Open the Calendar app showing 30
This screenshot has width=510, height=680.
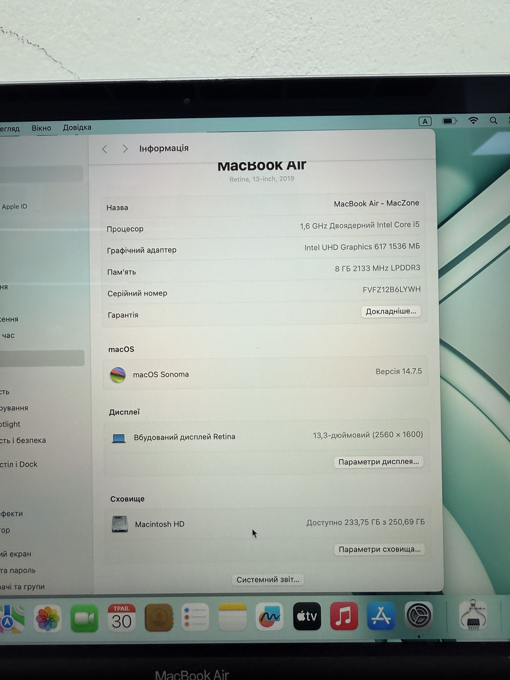121,618
